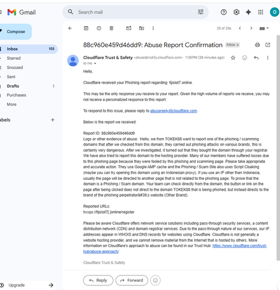Open Gemini sparkle icon

(248, 12)
